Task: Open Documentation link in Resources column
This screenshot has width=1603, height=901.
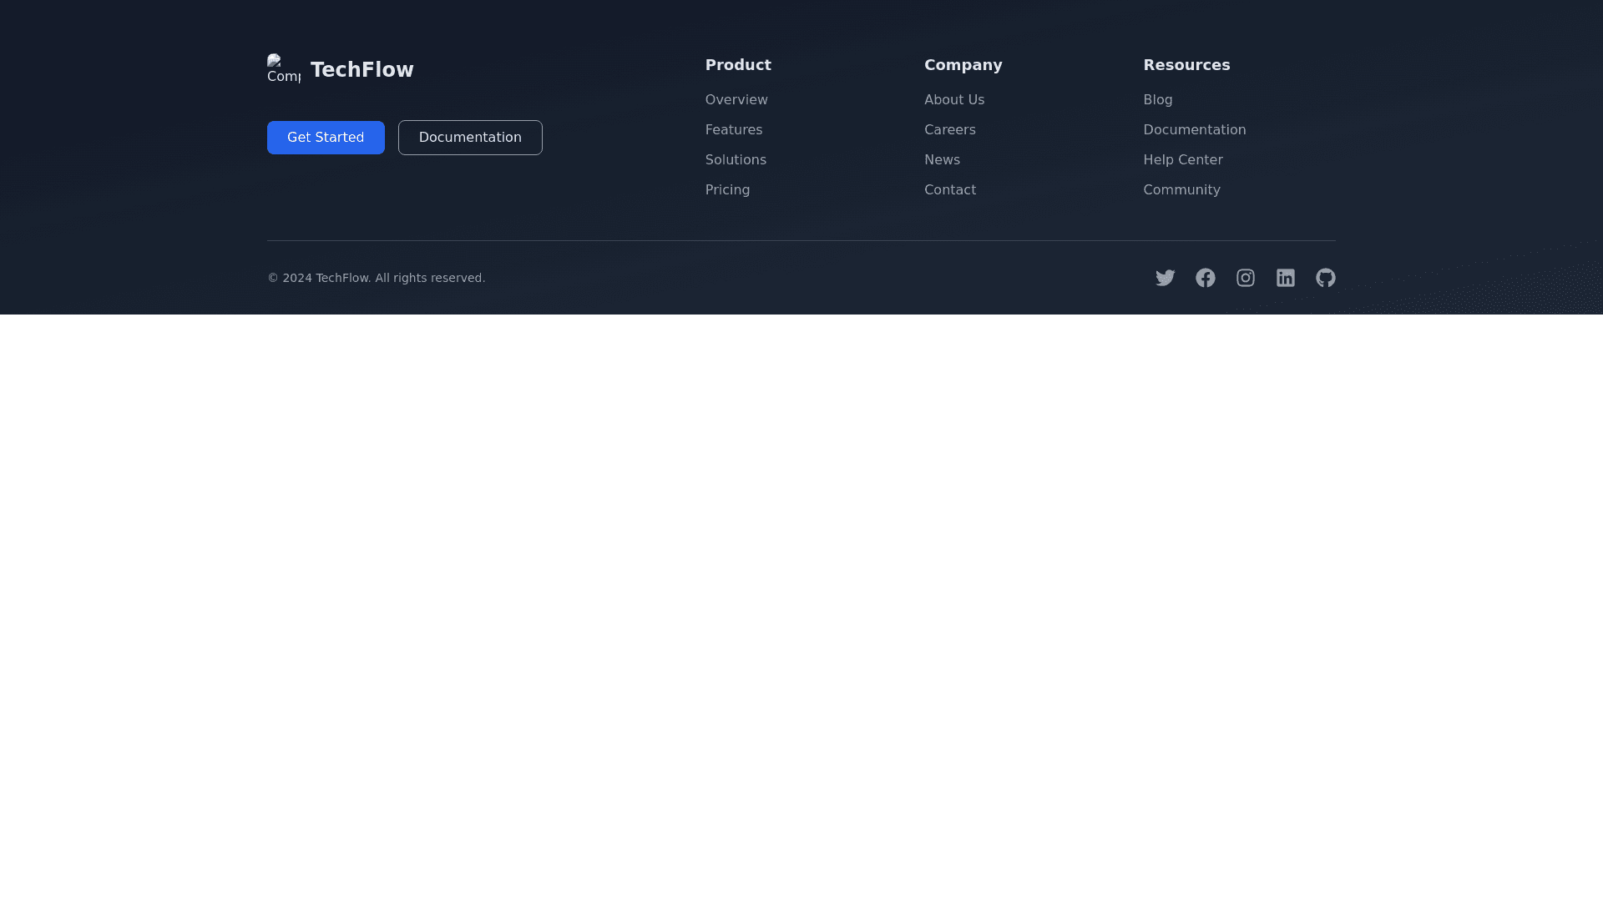Action: pyautogui.click(x=1194, y=130)
